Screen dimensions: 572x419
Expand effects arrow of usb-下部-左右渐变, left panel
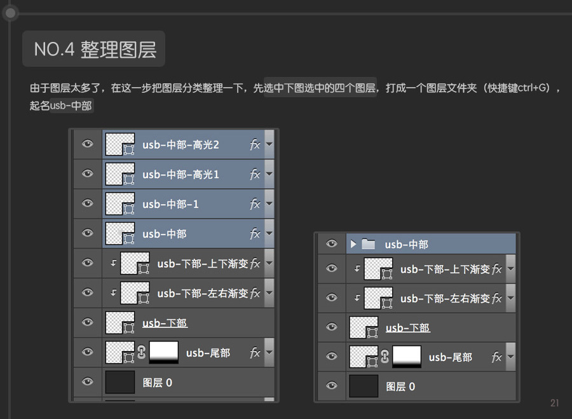click(x=269, y=292)
